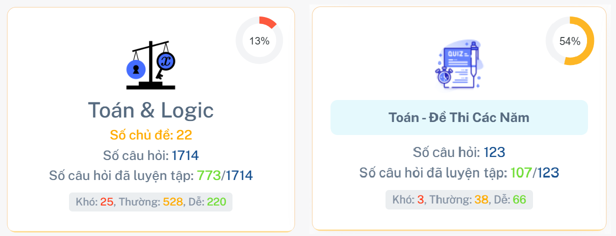Click the Khó: 3 difficulty badge
Viewport: 616px width, 236px height.
coord(408,199)
